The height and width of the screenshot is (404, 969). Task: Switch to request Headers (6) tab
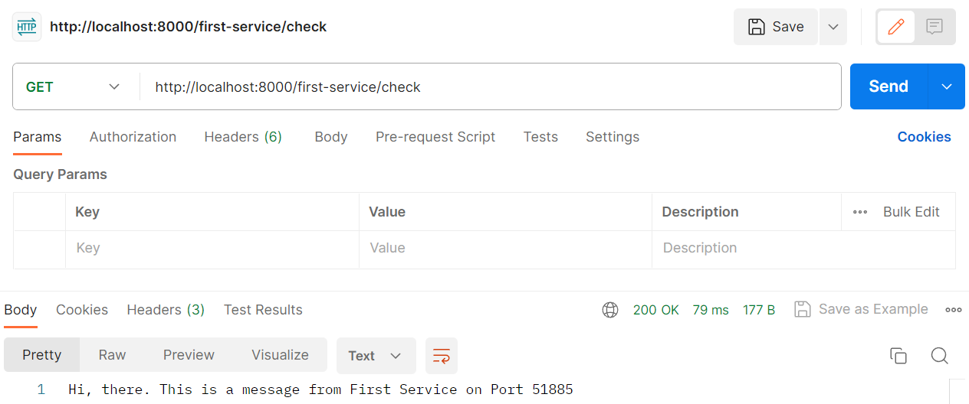point(243,137)
